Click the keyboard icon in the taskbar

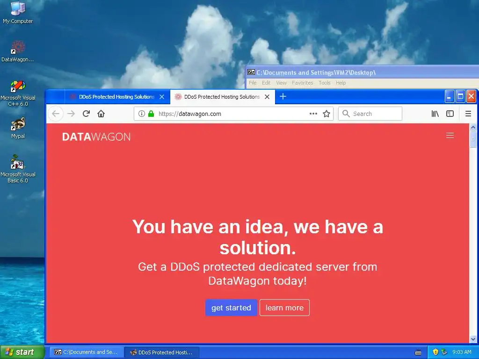click(x=418, y=352)
